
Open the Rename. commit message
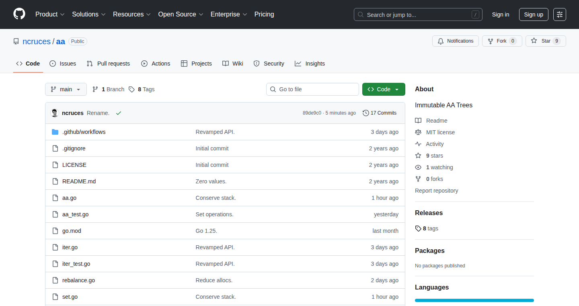98,113
